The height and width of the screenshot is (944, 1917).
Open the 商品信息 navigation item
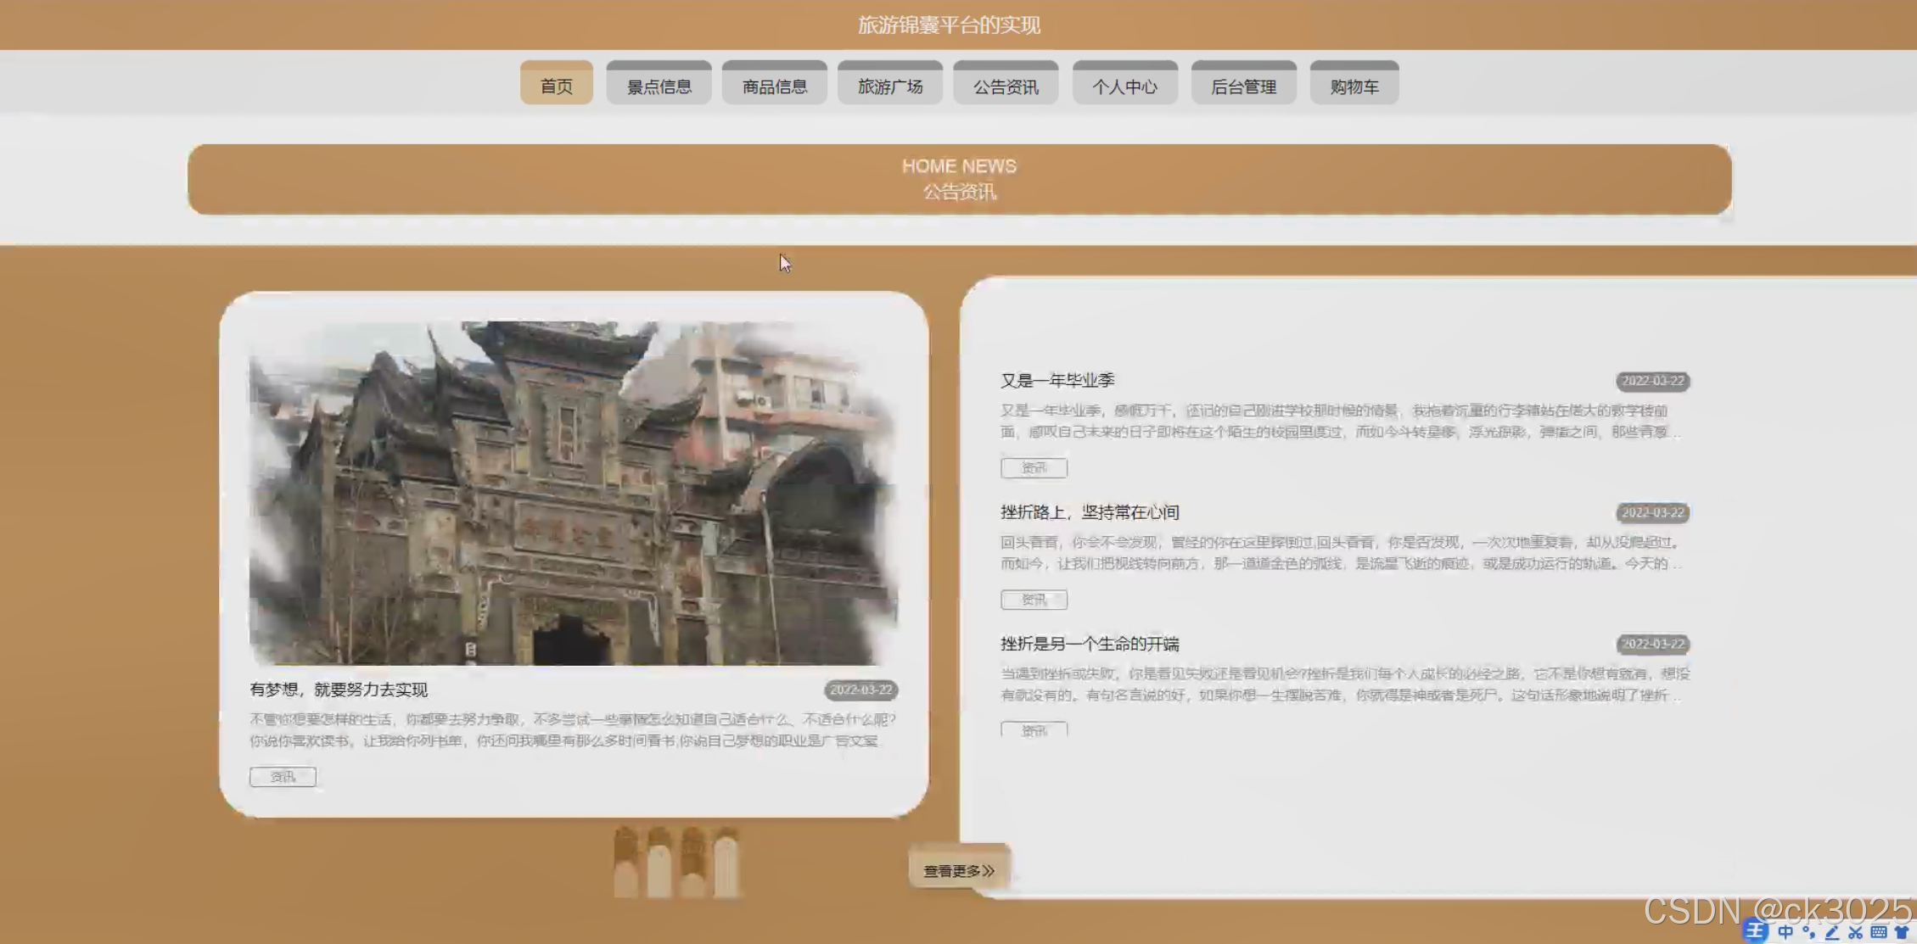[x=774, y=86]
